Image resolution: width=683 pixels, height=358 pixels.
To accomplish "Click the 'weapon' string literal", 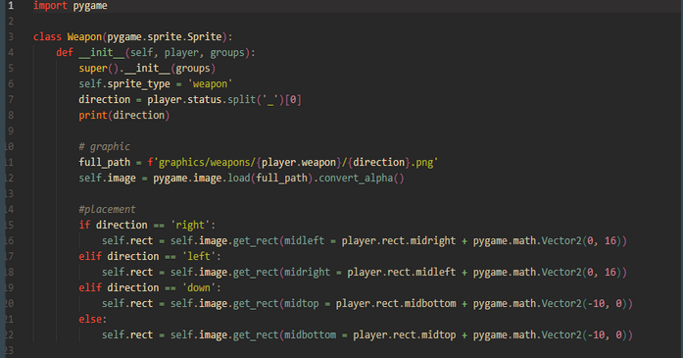I will (210, 84).
